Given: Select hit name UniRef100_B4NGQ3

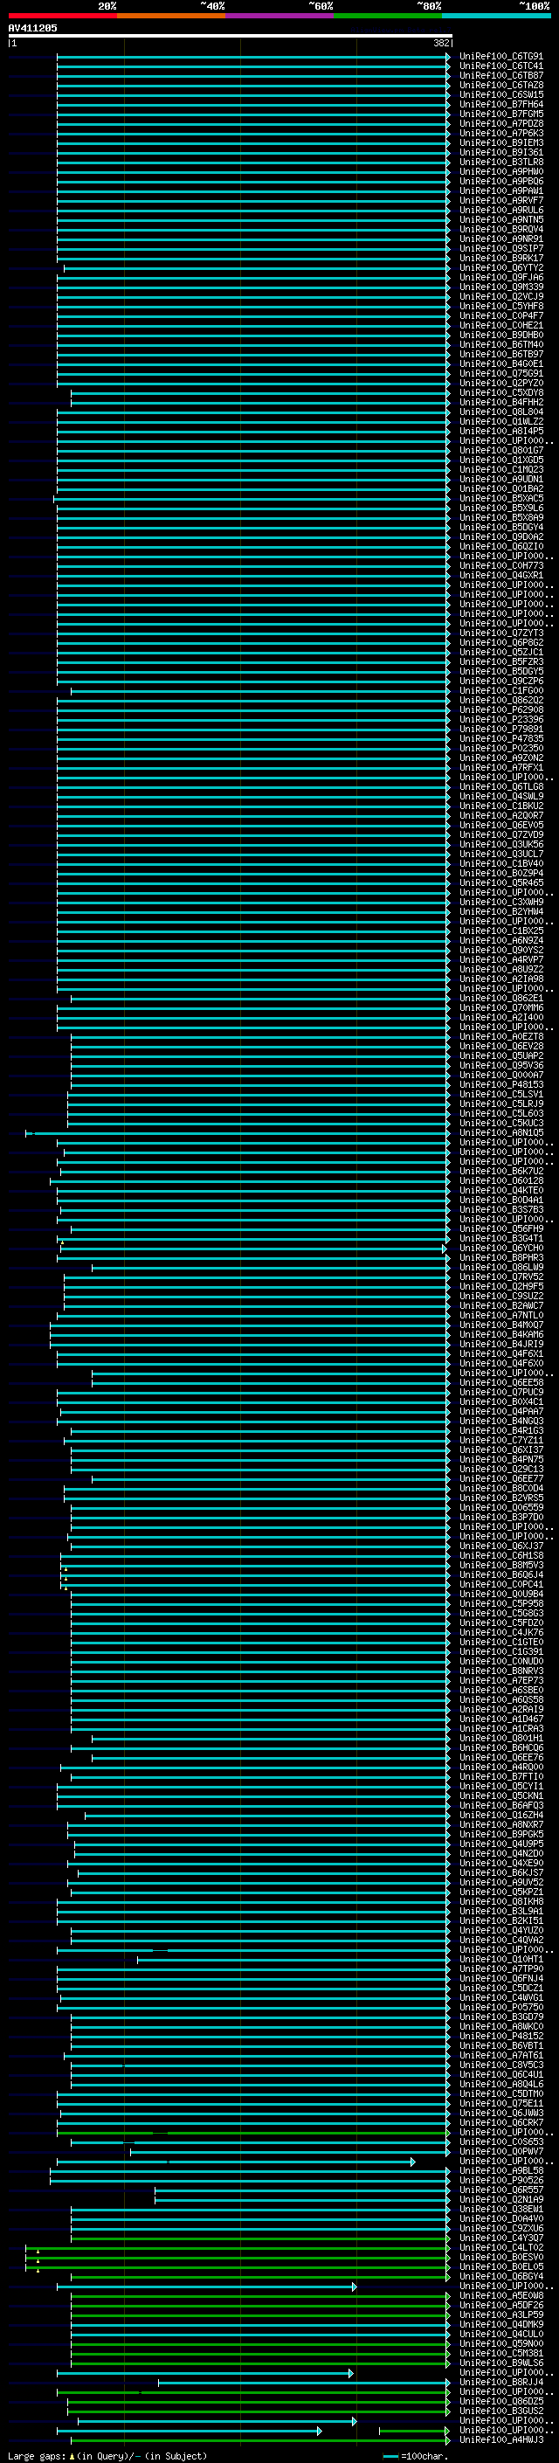Looking at the screenshot, I should (500, 1421).
